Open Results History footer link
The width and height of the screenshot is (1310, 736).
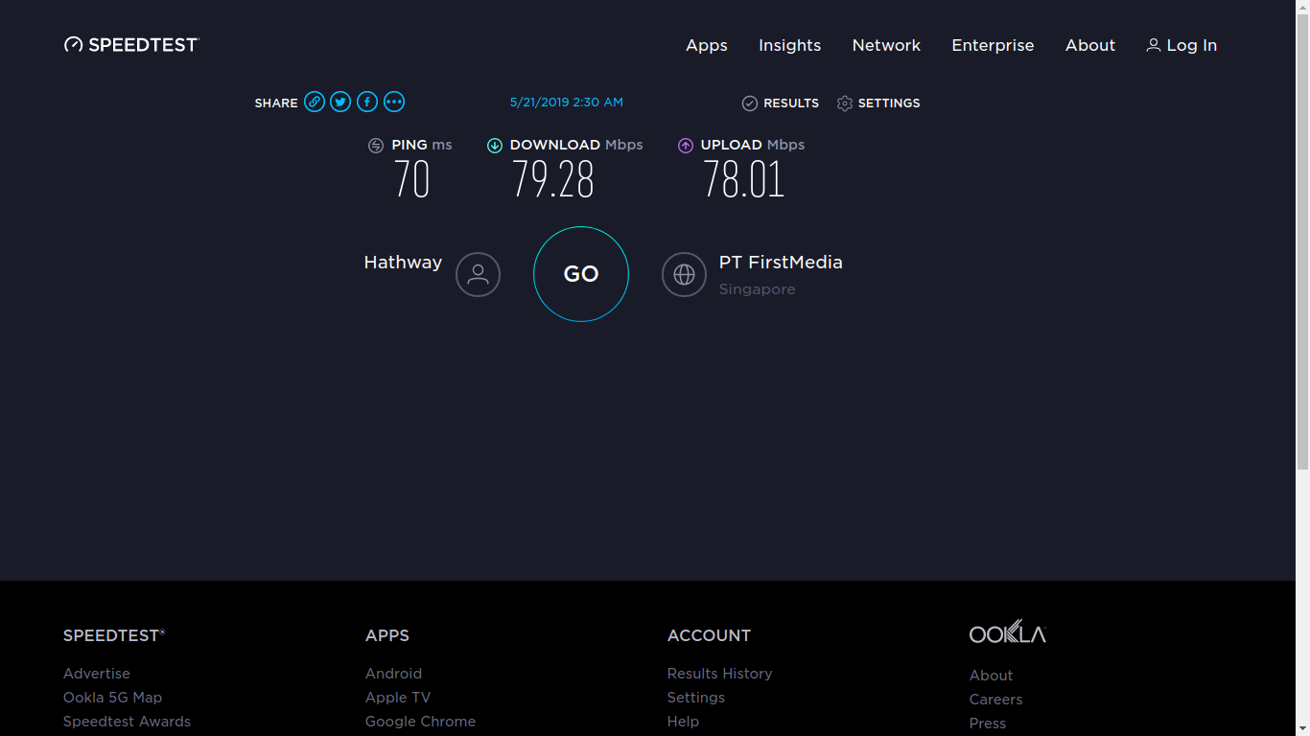coord(719,674)
